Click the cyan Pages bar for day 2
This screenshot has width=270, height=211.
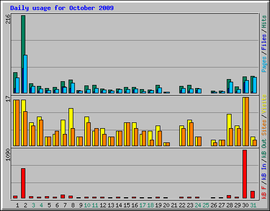coord(25,74)
